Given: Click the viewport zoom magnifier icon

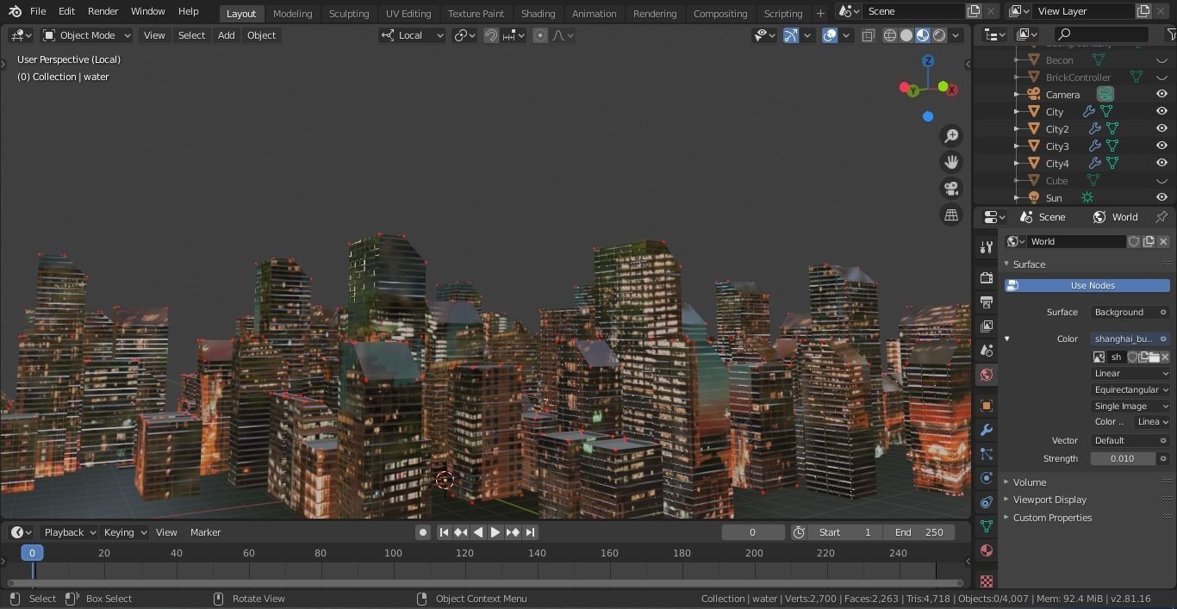Looking at the screenshot, I should pos(951,135).
